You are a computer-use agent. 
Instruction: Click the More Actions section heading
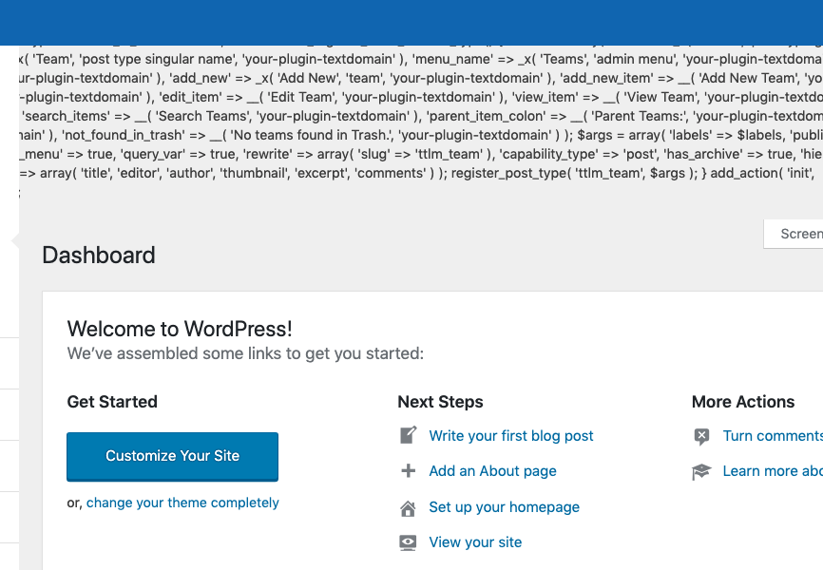[743, 402]
